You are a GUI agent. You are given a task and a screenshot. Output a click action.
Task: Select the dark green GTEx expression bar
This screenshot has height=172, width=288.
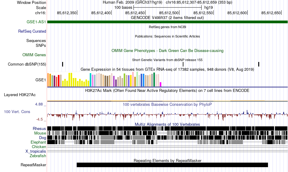pos(154,80)
